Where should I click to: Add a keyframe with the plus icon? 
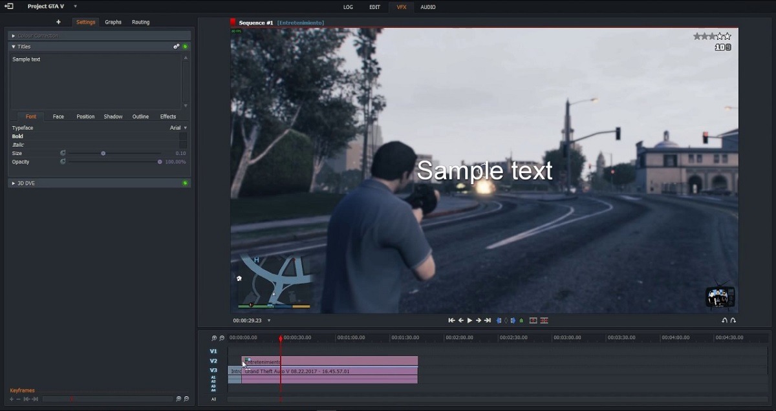coord(12,399)
